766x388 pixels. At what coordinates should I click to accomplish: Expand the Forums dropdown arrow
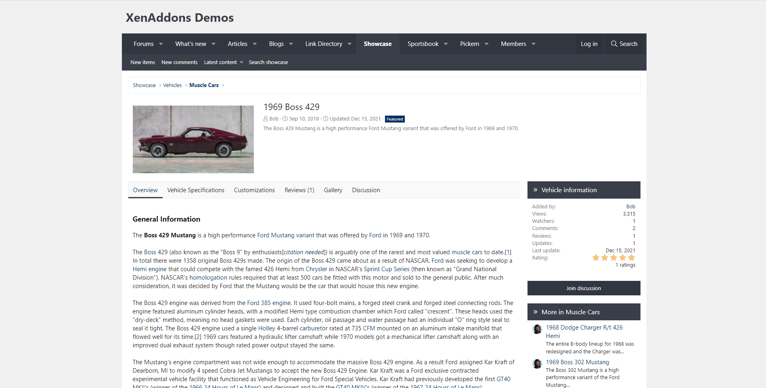(x=161, y=44)
